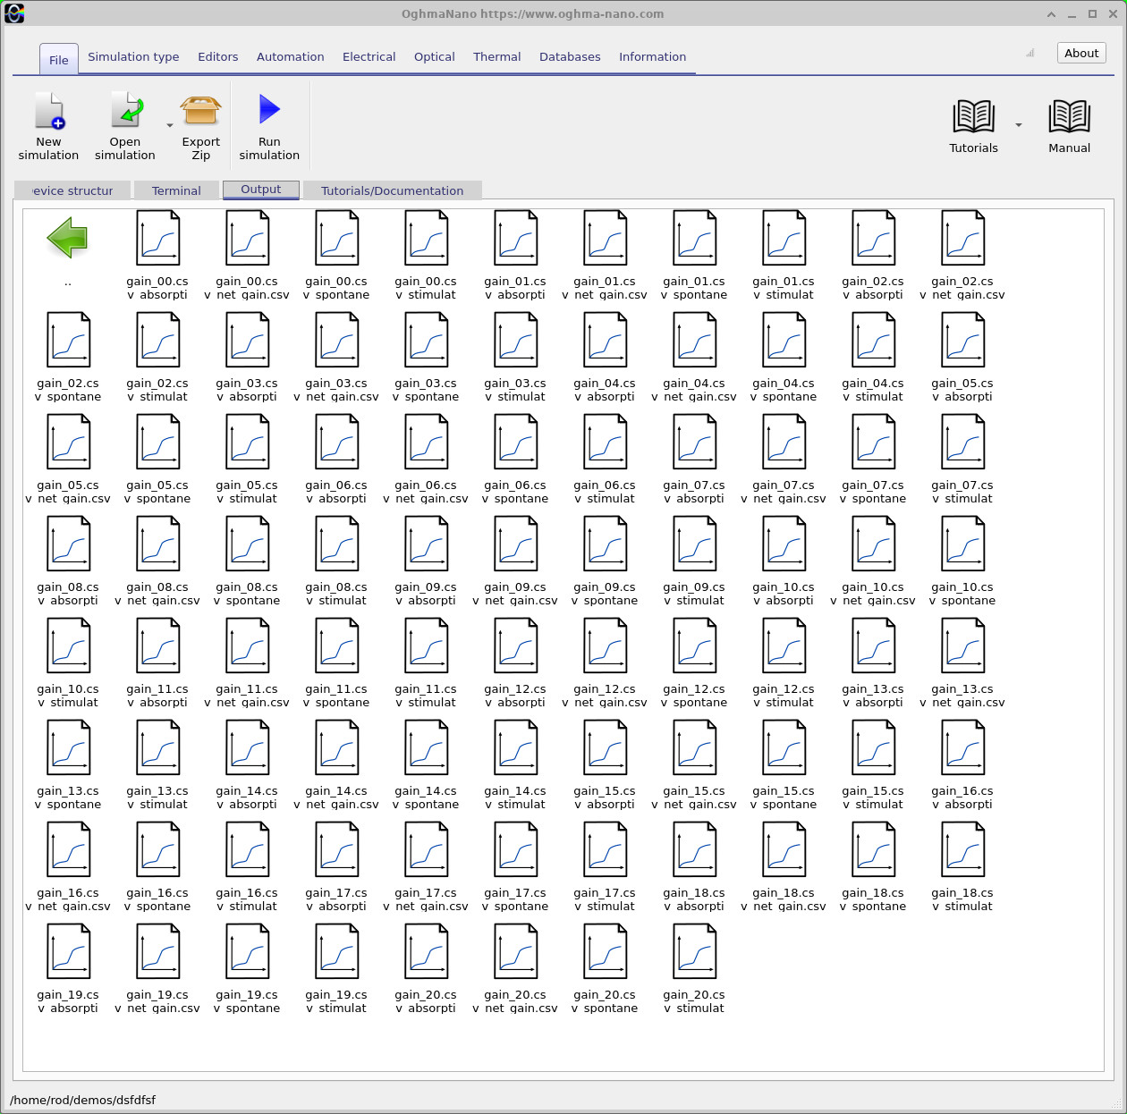1127x1114 pixels.
Task: Select gain_17.csv absorption file icon
Action: click(x=336, y=849)
